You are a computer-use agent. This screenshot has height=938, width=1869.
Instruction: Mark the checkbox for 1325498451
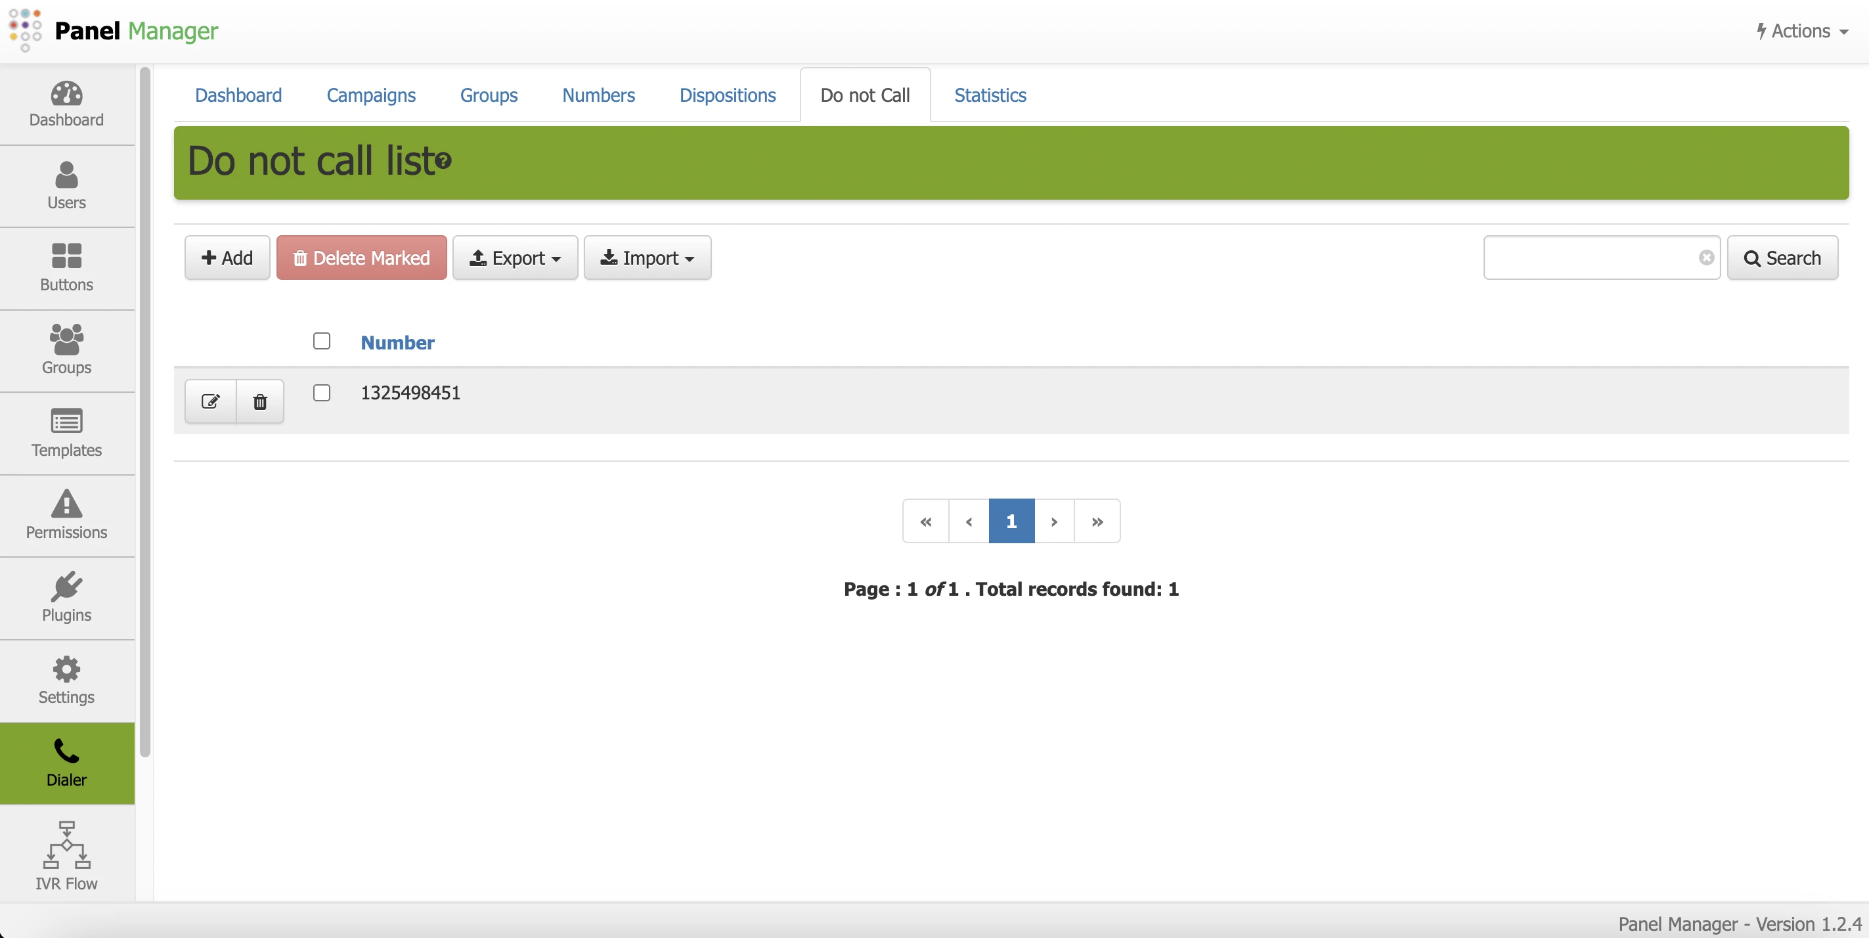[x=321, y=392]
